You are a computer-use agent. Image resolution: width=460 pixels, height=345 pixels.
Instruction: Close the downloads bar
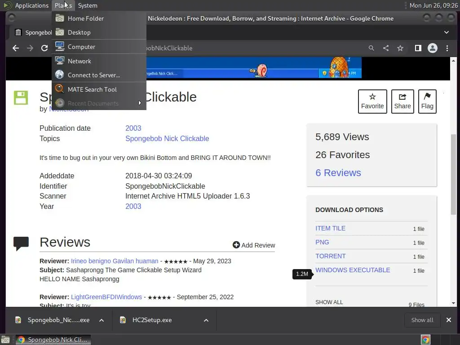[449, 320]
